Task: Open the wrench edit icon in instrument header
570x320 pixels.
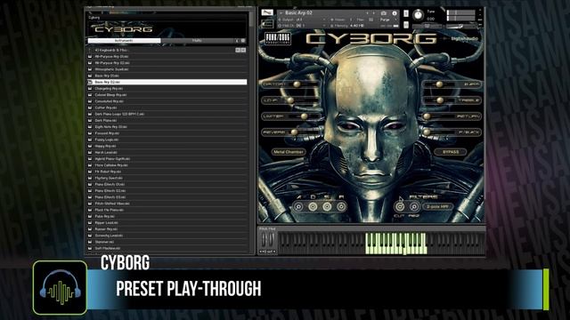Action: point(267,12)
